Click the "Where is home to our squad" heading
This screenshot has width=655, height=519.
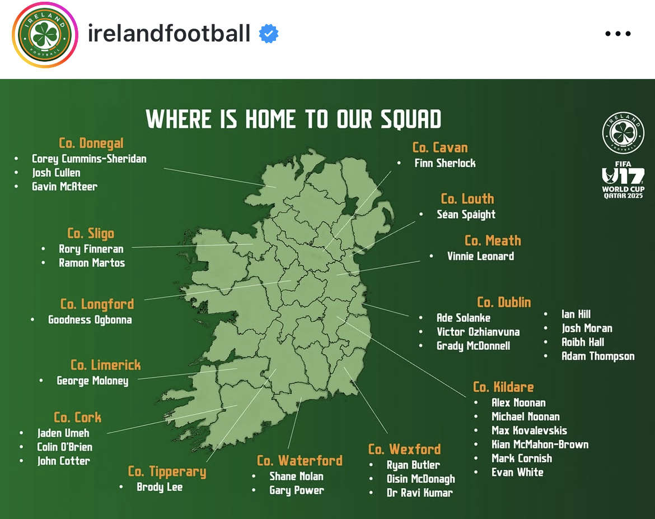click(x=293, y=119)
